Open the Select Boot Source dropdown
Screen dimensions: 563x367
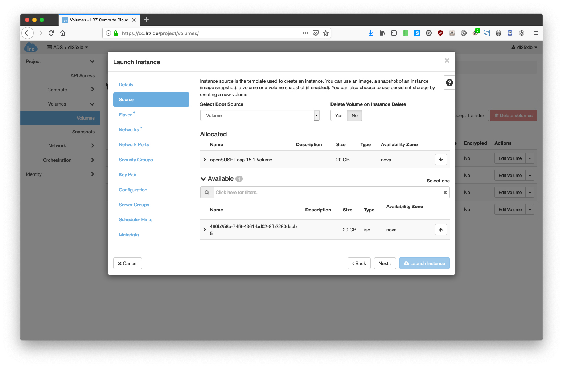(259, 116)
